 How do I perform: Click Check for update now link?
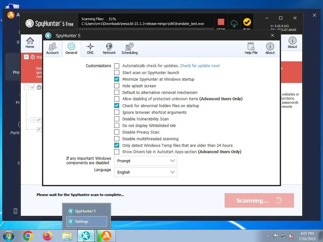point(200,66)
